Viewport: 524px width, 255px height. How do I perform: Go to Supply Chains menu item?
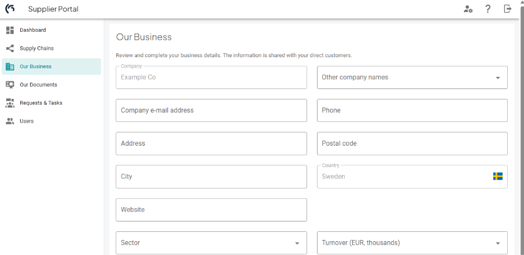pyautogui.click(x=36, y=49)
